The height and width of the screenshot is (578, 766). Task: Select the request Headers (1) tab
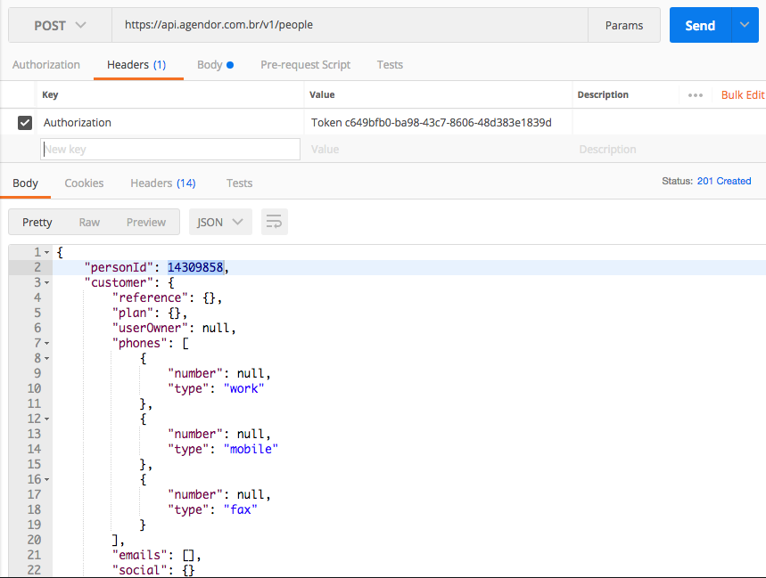coord(136,65)
